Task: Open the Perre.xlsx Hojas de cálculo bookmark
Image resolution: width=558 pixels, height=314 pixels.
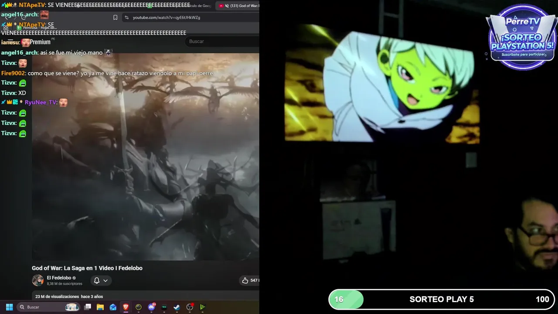Action: tap(37, 27)
